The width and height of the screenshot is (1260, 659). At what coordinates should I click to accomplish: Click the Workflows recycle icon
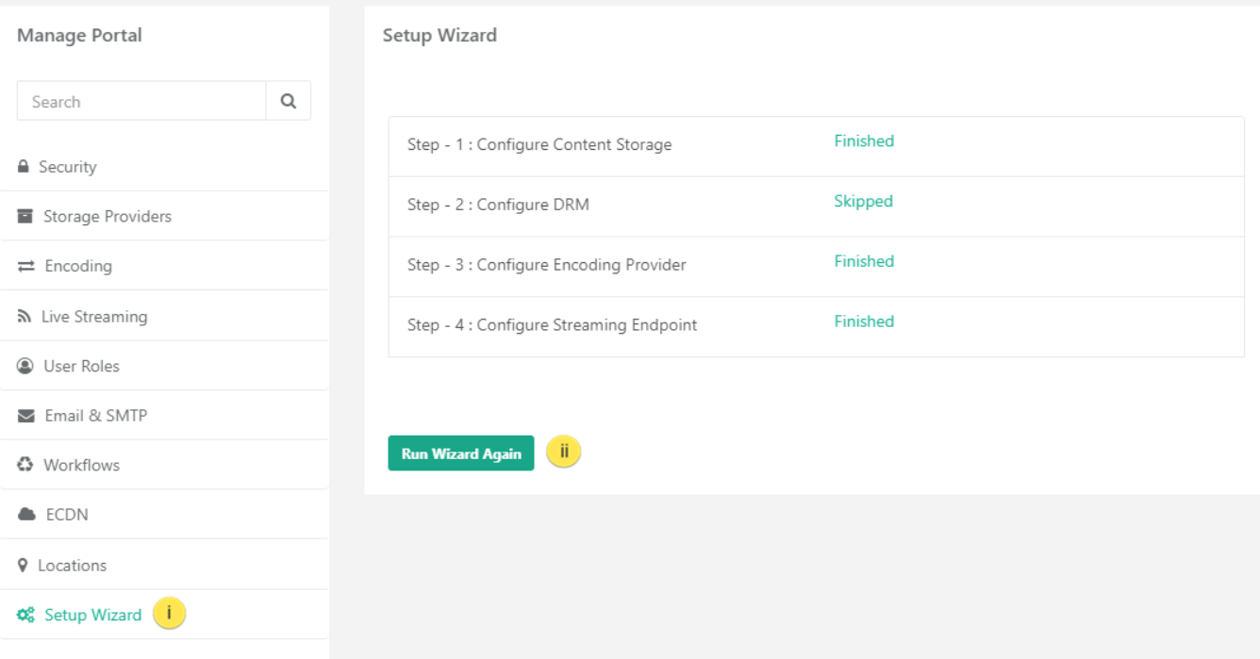point(25,465)
